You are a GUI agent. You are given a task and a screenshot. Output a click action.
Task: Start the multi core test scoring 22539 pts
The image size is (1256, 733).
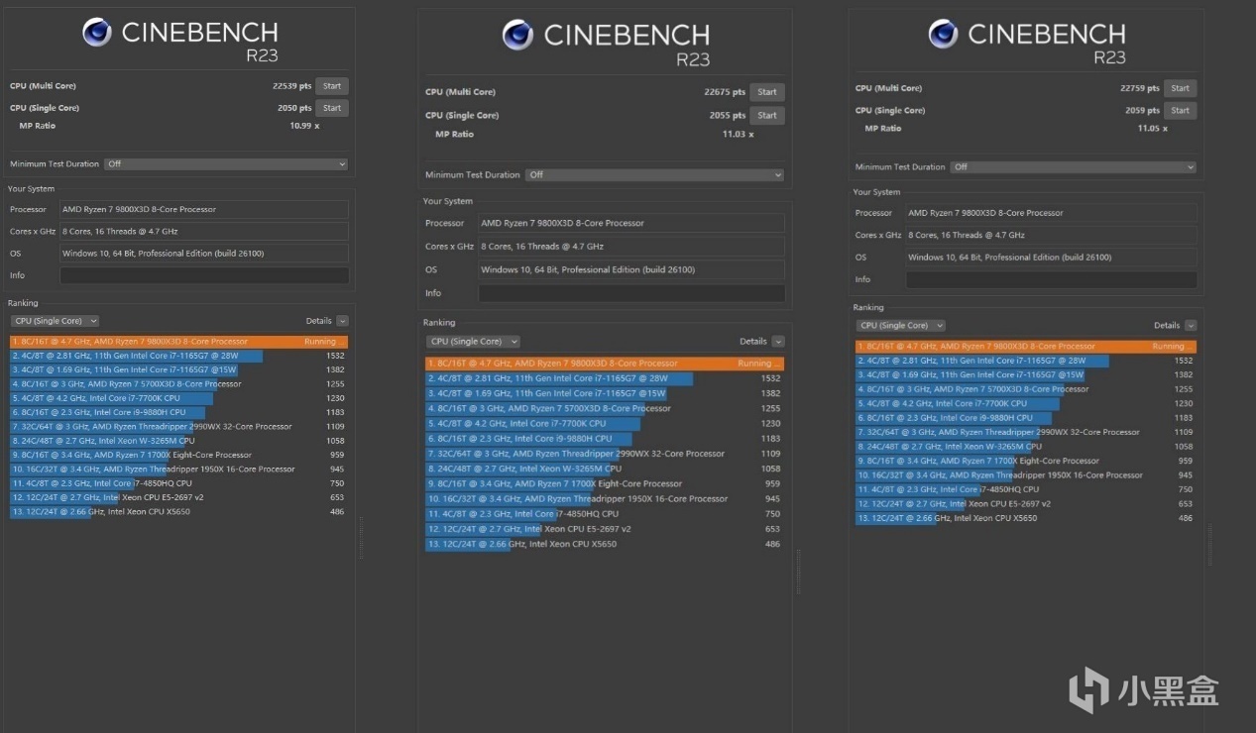pos(332,86)
